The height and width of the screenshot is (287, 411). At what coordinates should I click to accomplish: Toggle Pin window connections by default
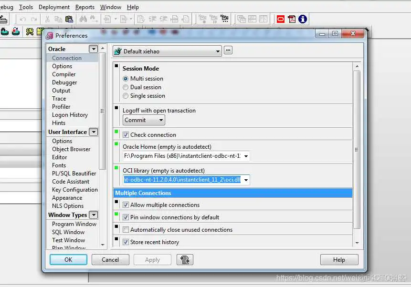point(126,217)
